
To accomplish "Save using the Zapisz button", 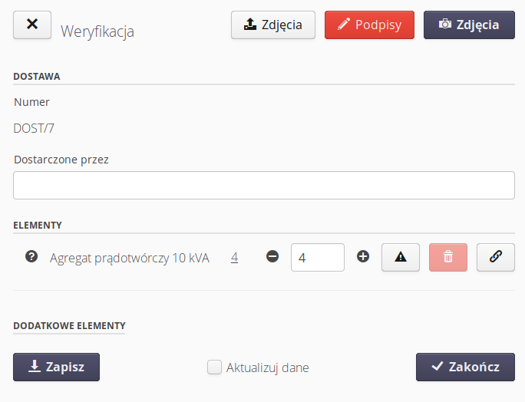I will (56, 367).
